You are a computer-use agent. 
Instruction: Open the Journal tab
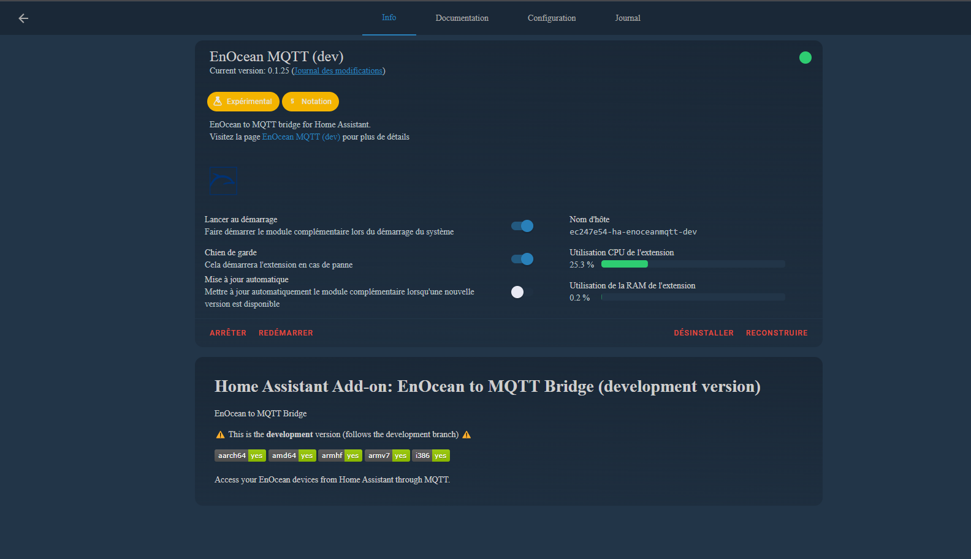627,18
